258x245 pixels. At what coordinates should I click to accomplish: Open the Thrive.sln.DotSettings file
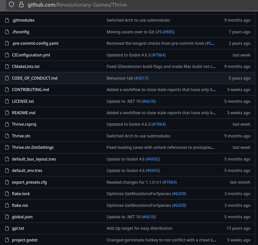(x=33, y=147)
